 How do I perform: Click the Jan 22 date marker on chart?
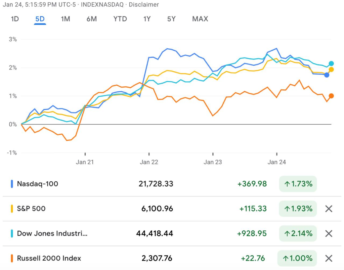coord(149,162)
